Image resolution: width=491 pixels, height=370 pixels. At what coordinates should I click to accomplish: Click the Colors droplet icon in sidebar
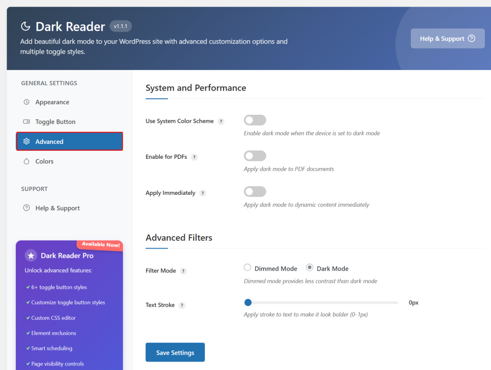(x=27, y=161)
